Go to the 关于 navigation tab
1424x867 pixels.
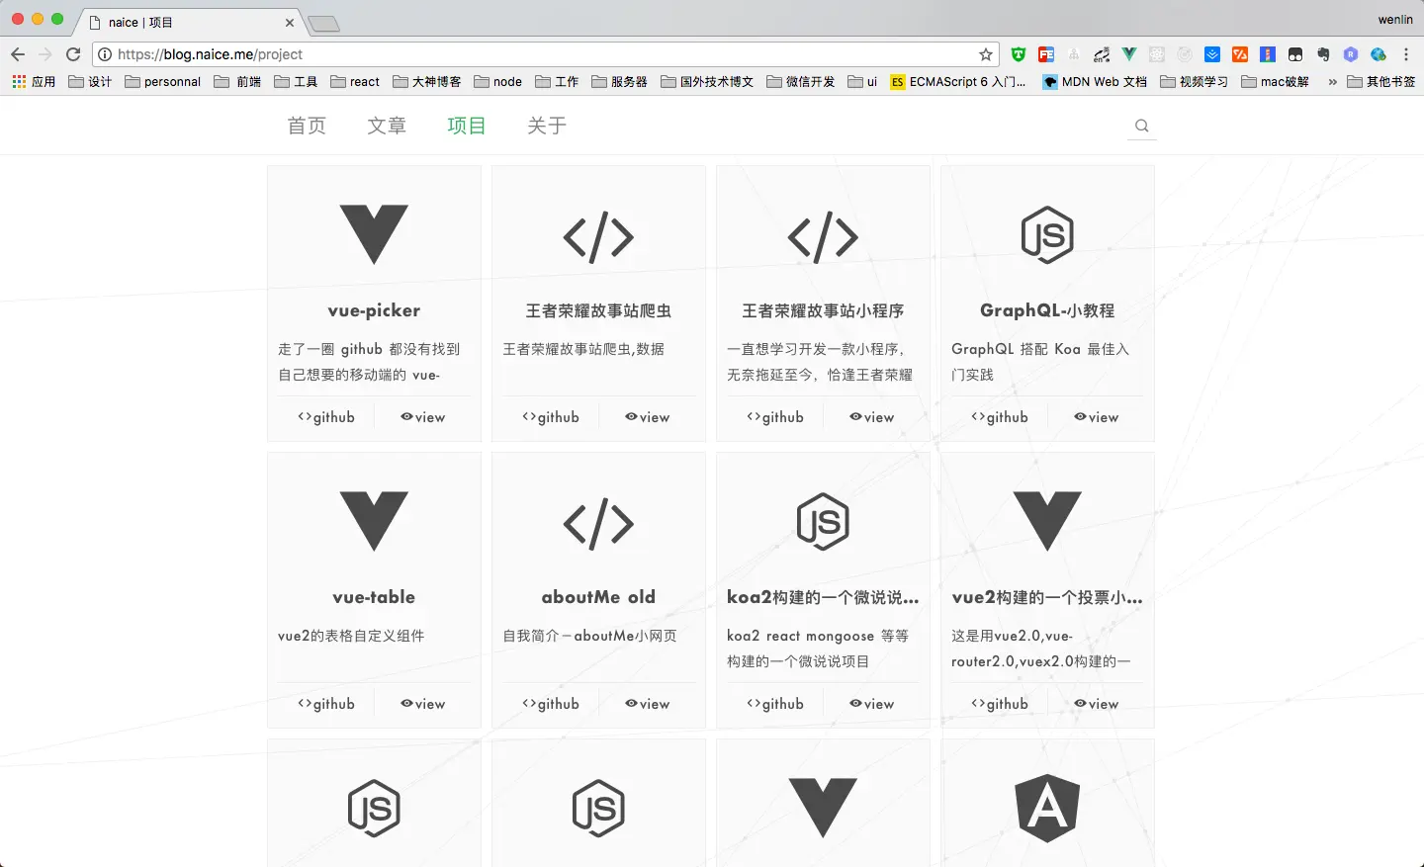547,126
